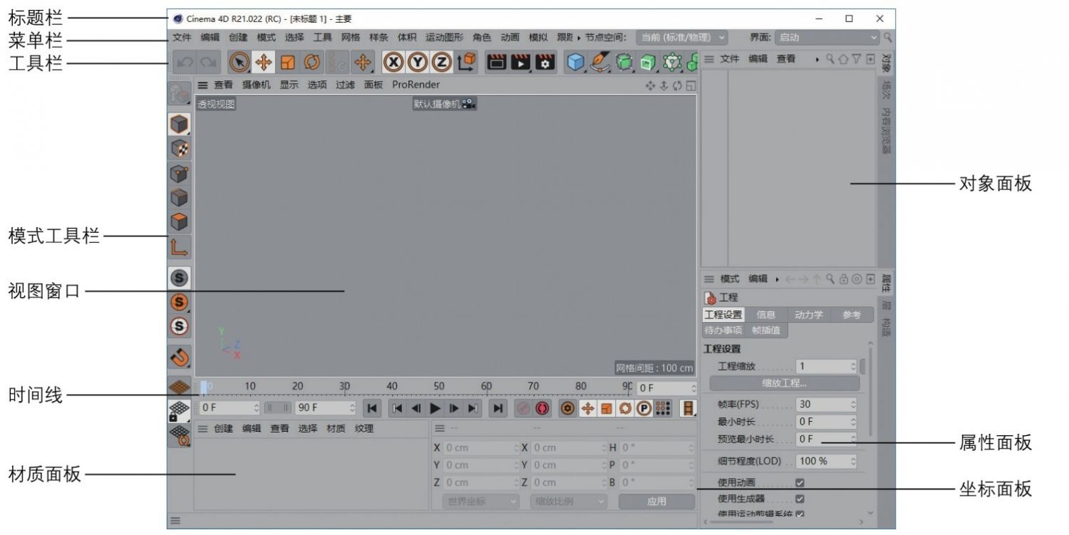This screenshot has height=535, width=1069.
Task: Click the 细节程度(LOD) stepper arrows
Action: tap(853, 461)
